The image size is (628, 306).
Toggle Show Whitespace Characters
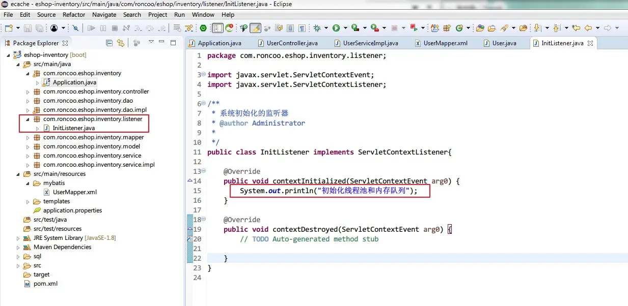coord(302,28)
